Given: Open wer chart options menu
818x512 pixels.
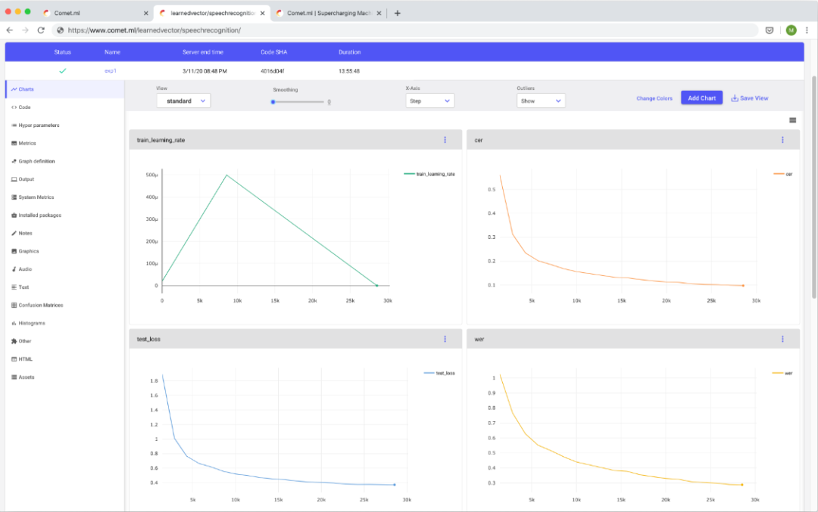Looking at the screenshot, I should point(782,339).
